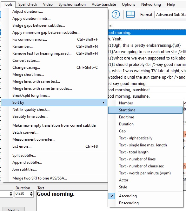The height and width of the screenshot is (211, 186).
Task: Choose Merge lines with same text...
Action: click(x=55, y=81)
